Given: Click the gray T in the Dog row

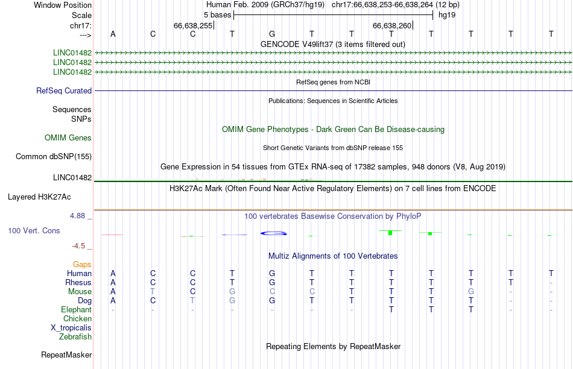Looking at the screenshot, I should click(192, 301).
